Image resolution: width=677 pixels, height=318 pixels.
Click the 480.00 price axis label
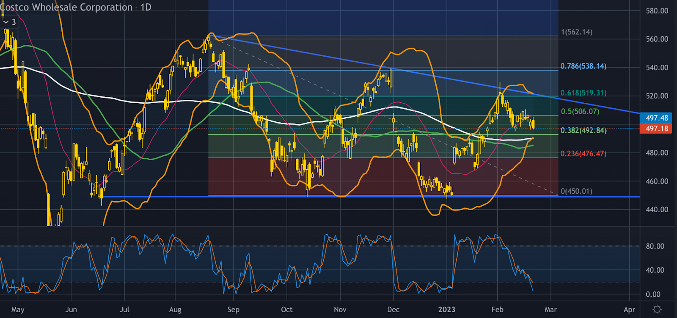click(657, 153)
